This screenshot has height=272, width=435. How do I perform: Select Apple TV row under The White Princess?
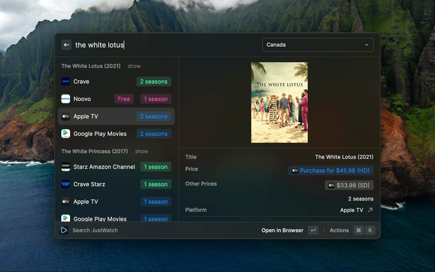116,202
